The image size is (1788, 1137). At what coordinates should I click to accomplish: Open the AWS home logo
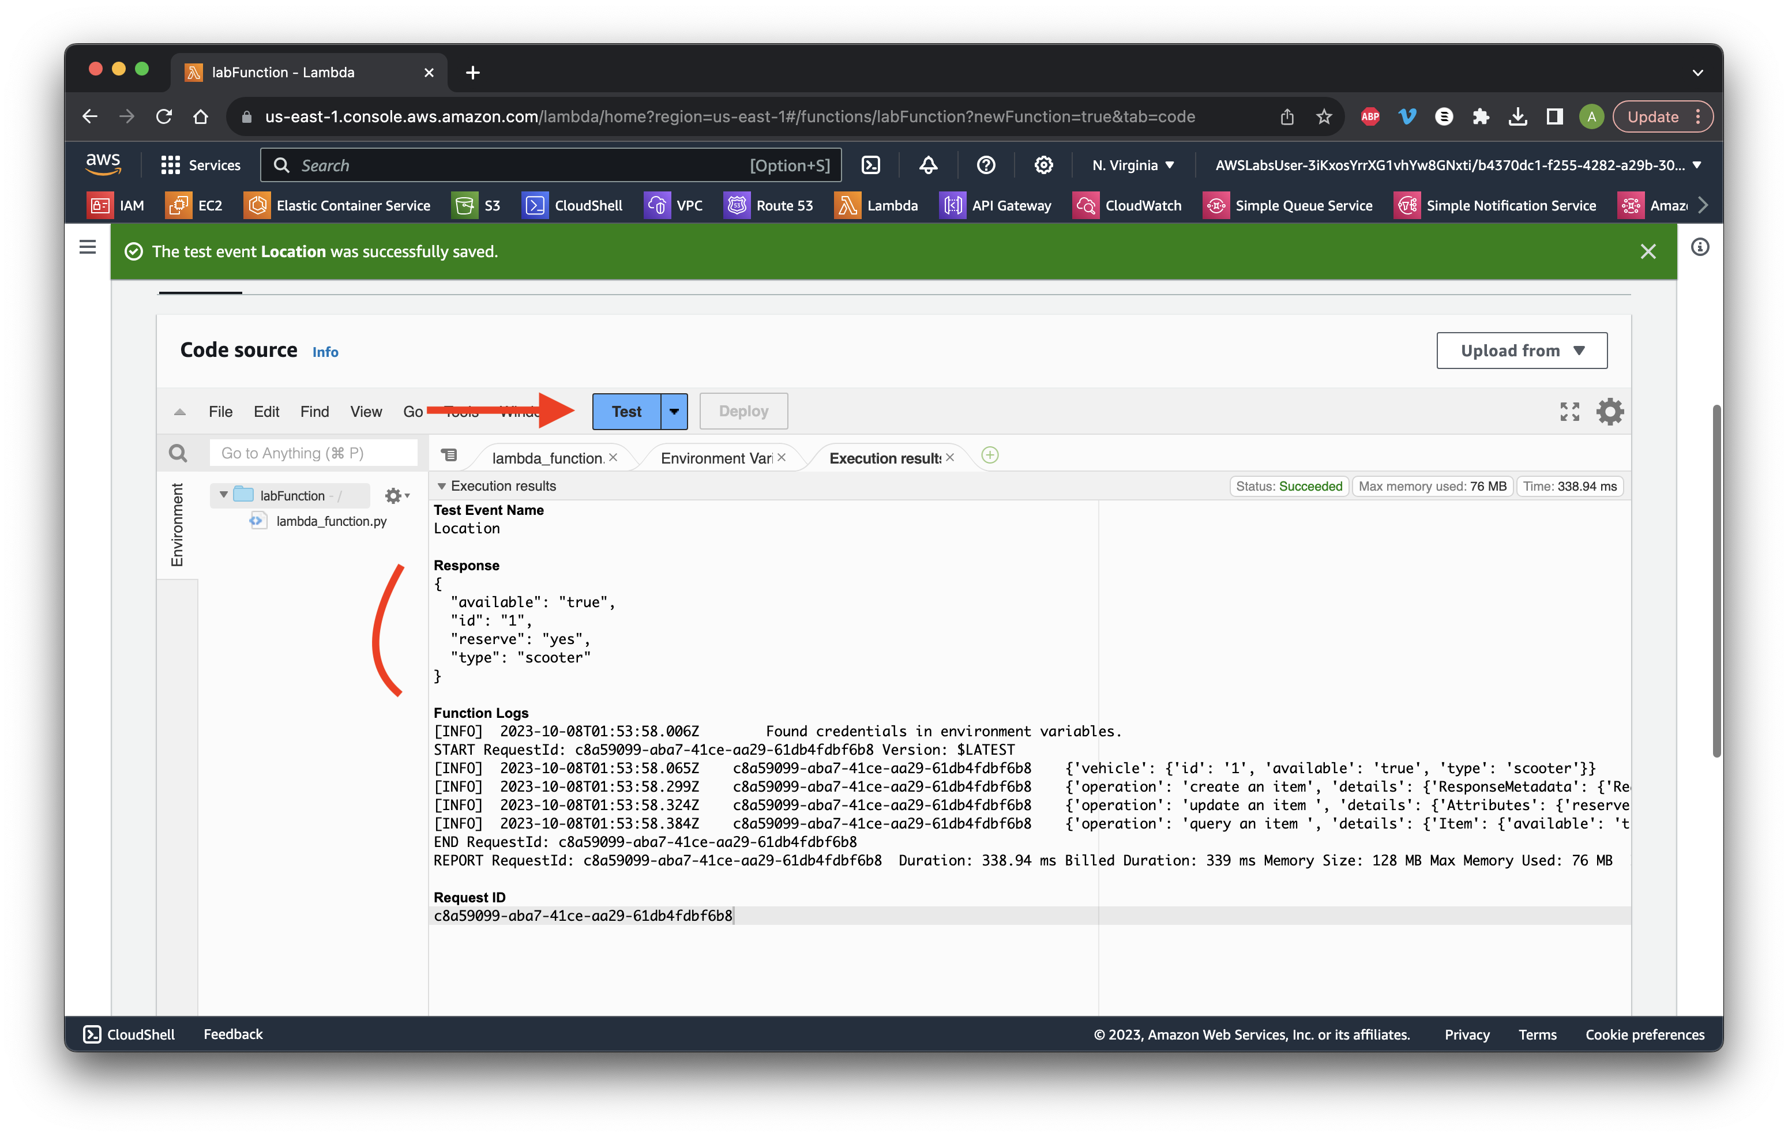[103, 164]
